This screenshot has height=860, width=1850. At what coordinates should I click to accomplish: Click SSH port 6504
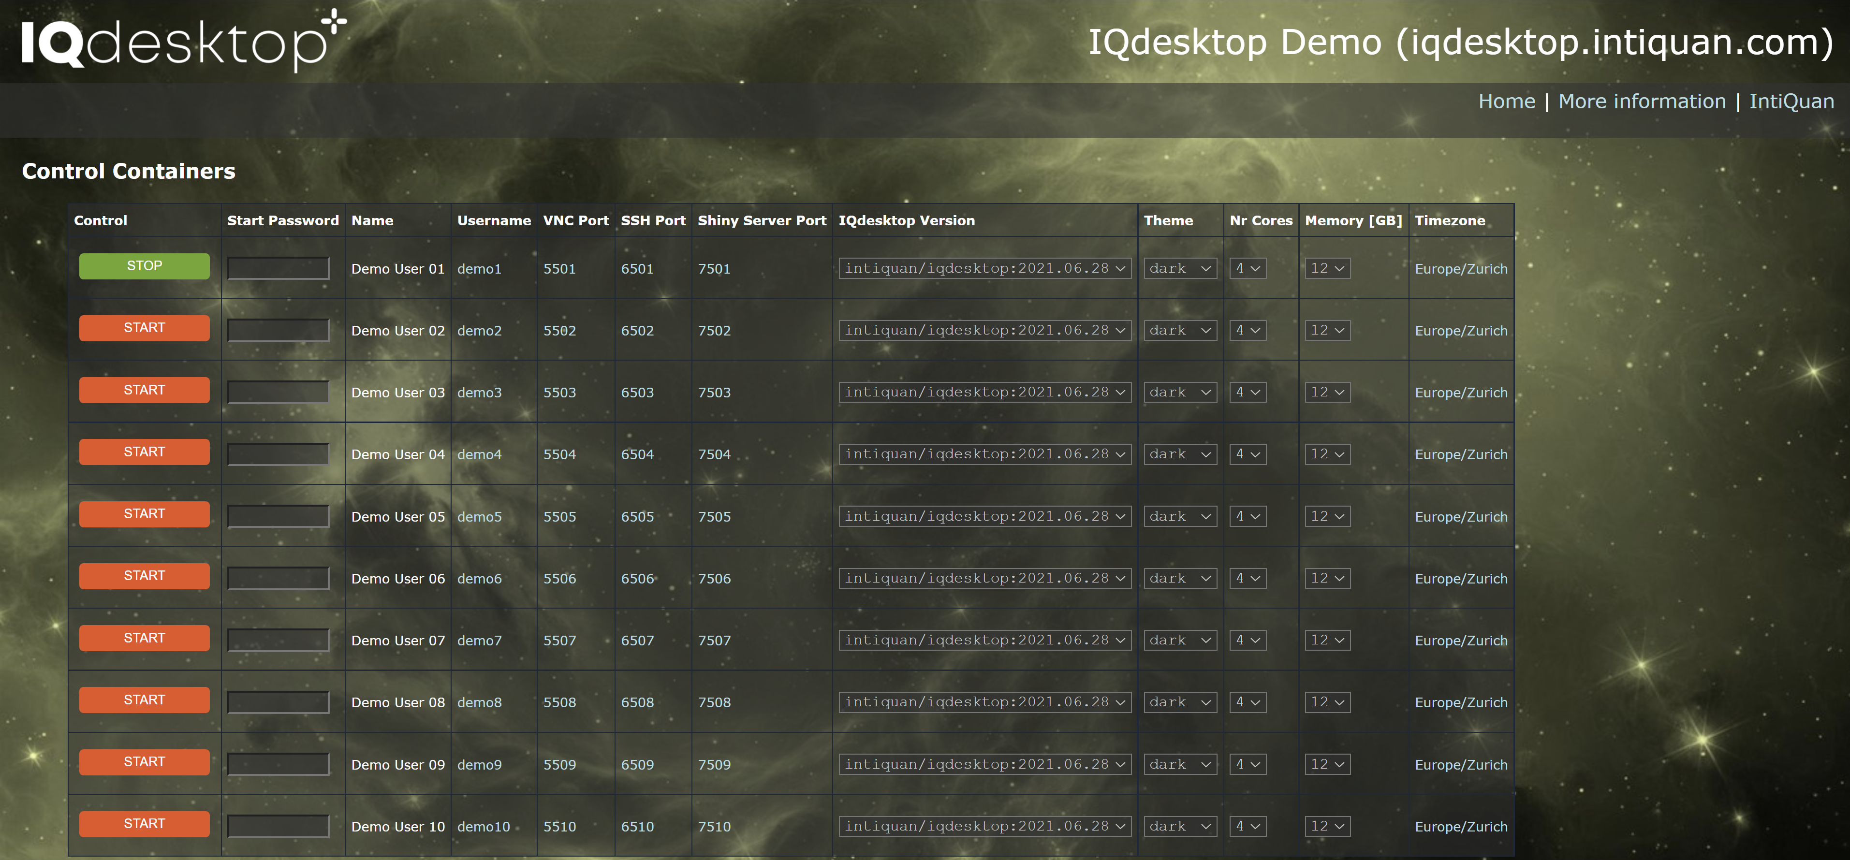(x=637, y=455)
